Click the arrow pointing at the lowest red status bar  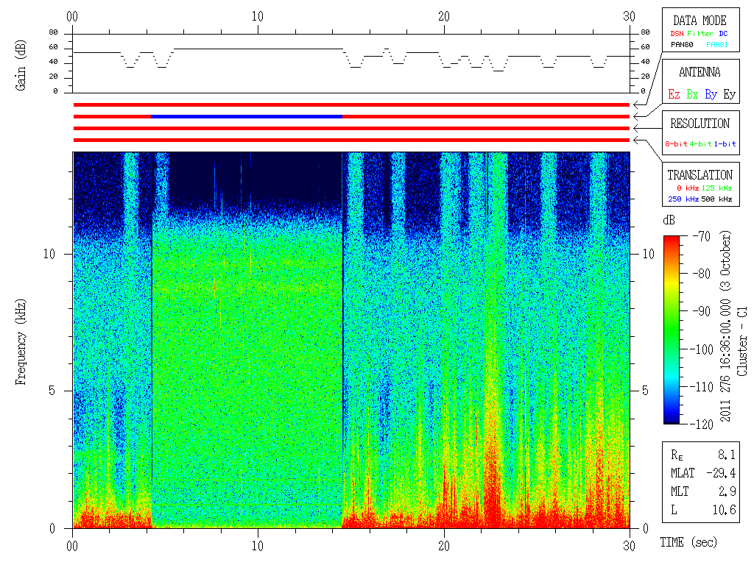tap(648, 151)
